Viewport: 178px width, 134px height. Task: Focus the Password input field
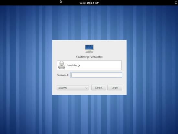[x=96, y=75]
